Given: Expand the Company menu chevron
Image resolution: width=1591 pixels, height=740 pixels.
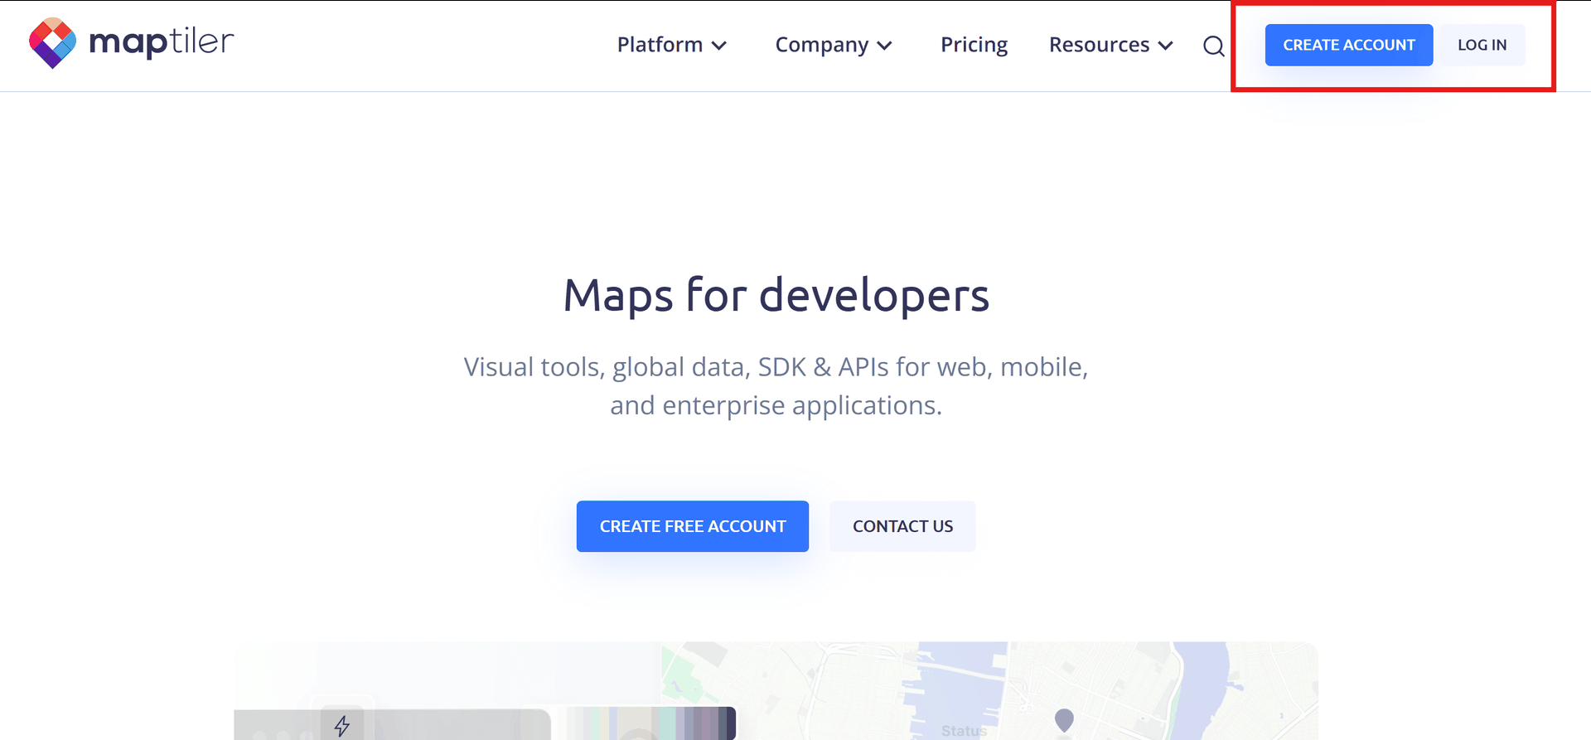Looking at the screenshot, I should tap(885, 46).
